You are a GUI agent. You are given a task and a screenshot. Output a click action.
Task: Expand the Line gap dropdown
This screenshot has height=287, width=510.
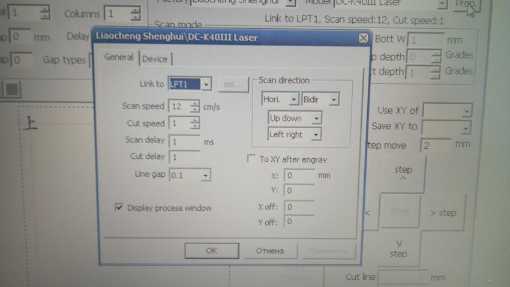(206, 176)
